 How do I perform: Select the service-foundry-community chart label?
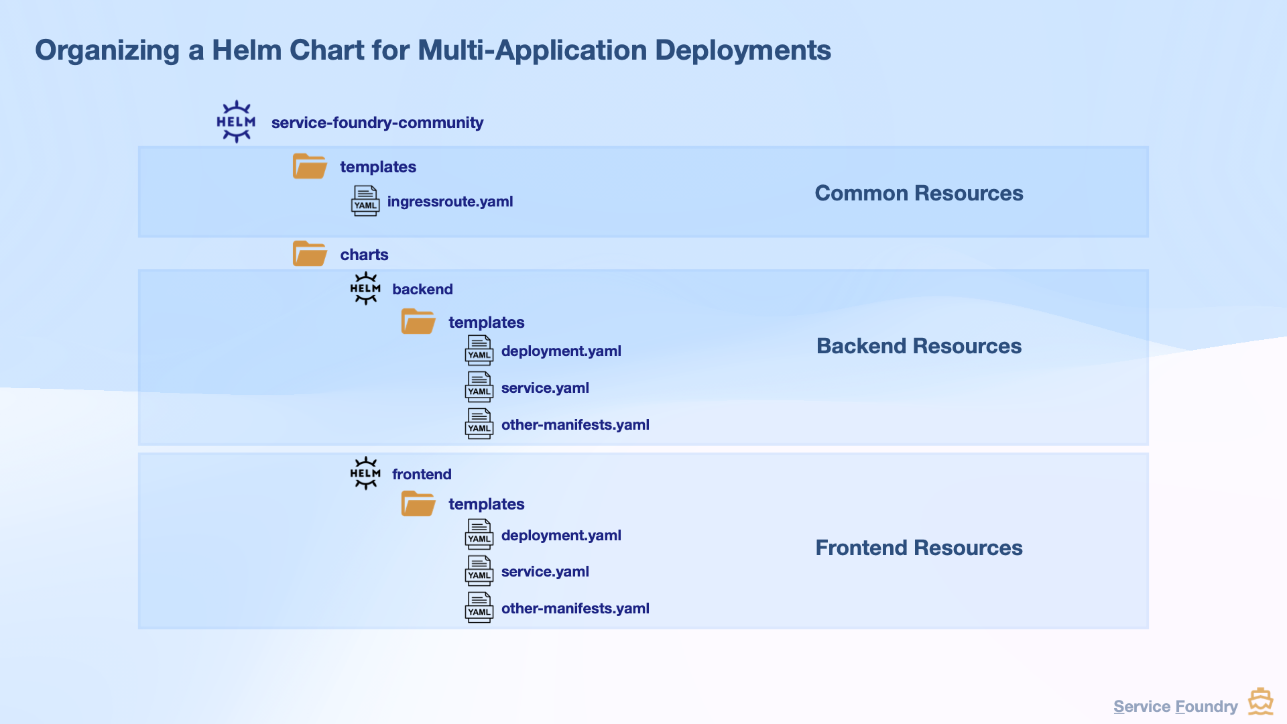(x=377, y=123)
